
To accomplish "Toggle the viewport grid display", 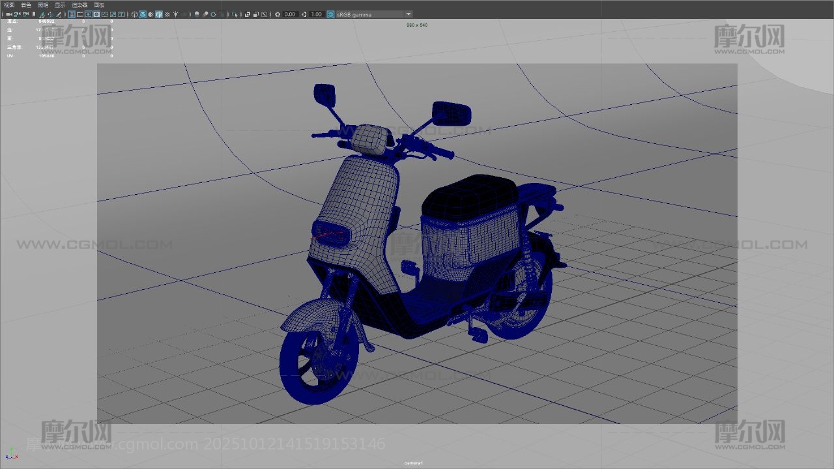I will [x=72, y=14].
